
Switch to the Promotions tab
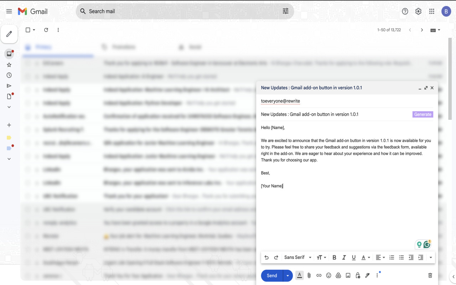point(119,47)
